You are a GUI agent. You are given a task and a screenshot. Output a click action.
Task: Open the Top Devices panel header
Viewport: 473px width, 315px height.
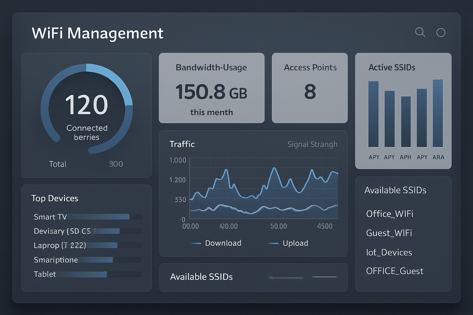point(55,198)
